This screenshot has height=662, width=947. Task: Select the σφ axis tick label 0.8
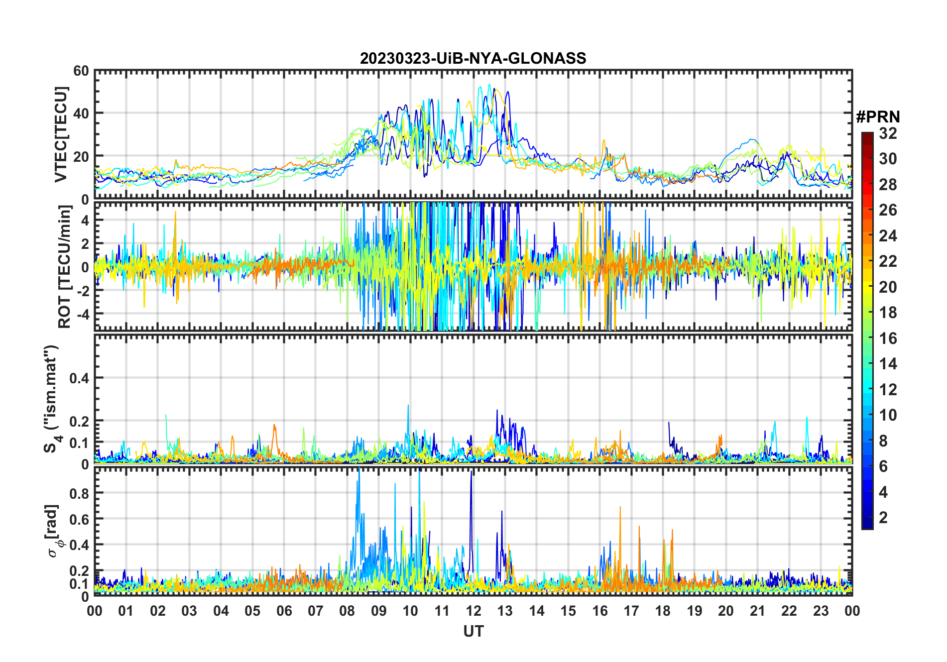pyautogui.click(x=79, y=493)
